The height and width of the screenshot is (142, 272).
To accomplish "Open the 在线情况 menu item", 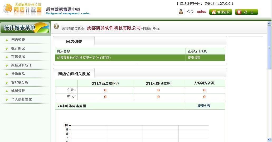I will 18,57.
